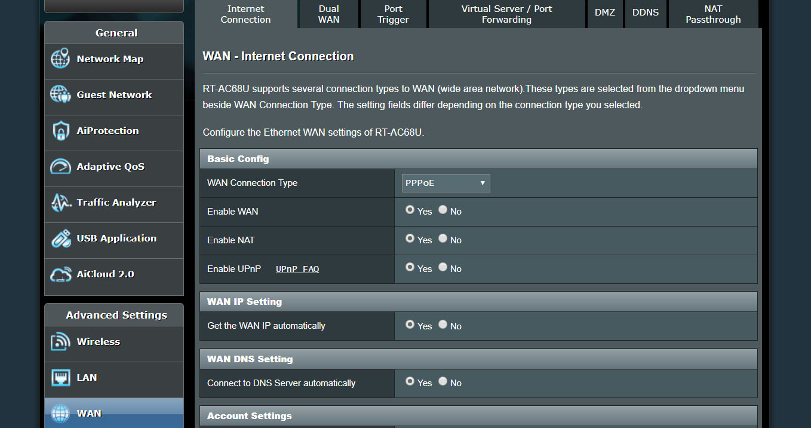
Task: Click the Wireless signal icon
Action: pyautogui.click(x=60, y=342)
